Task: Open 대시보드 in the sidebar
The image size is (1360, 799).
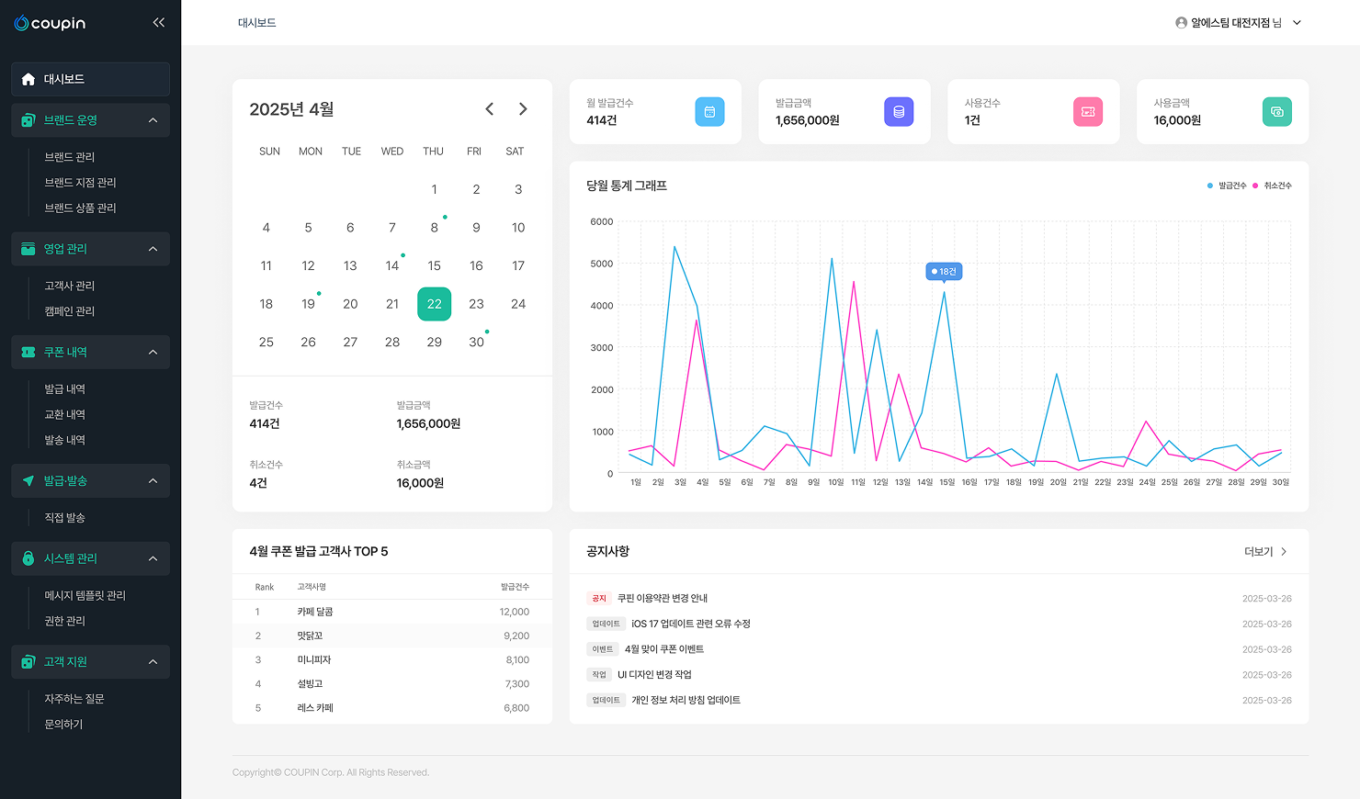Action: click(90, 79)
